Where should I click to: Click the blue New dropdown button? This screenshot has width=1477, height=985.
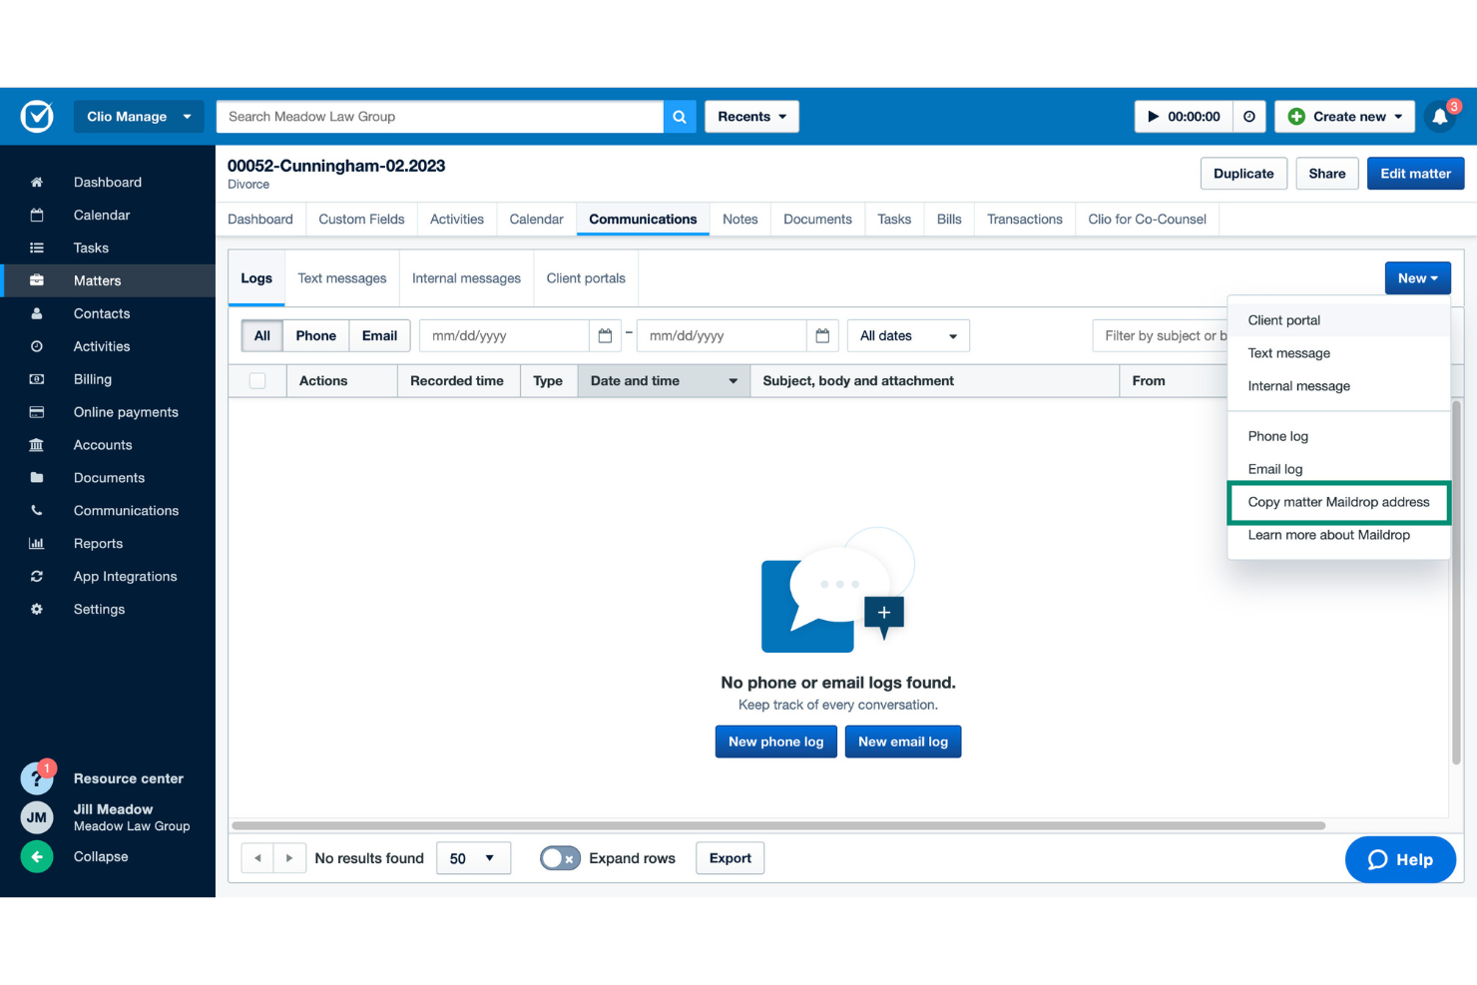1417,278
